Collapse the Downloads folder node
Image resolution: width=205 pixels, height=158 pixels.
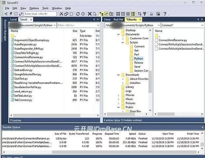click(x=118, y=75)
